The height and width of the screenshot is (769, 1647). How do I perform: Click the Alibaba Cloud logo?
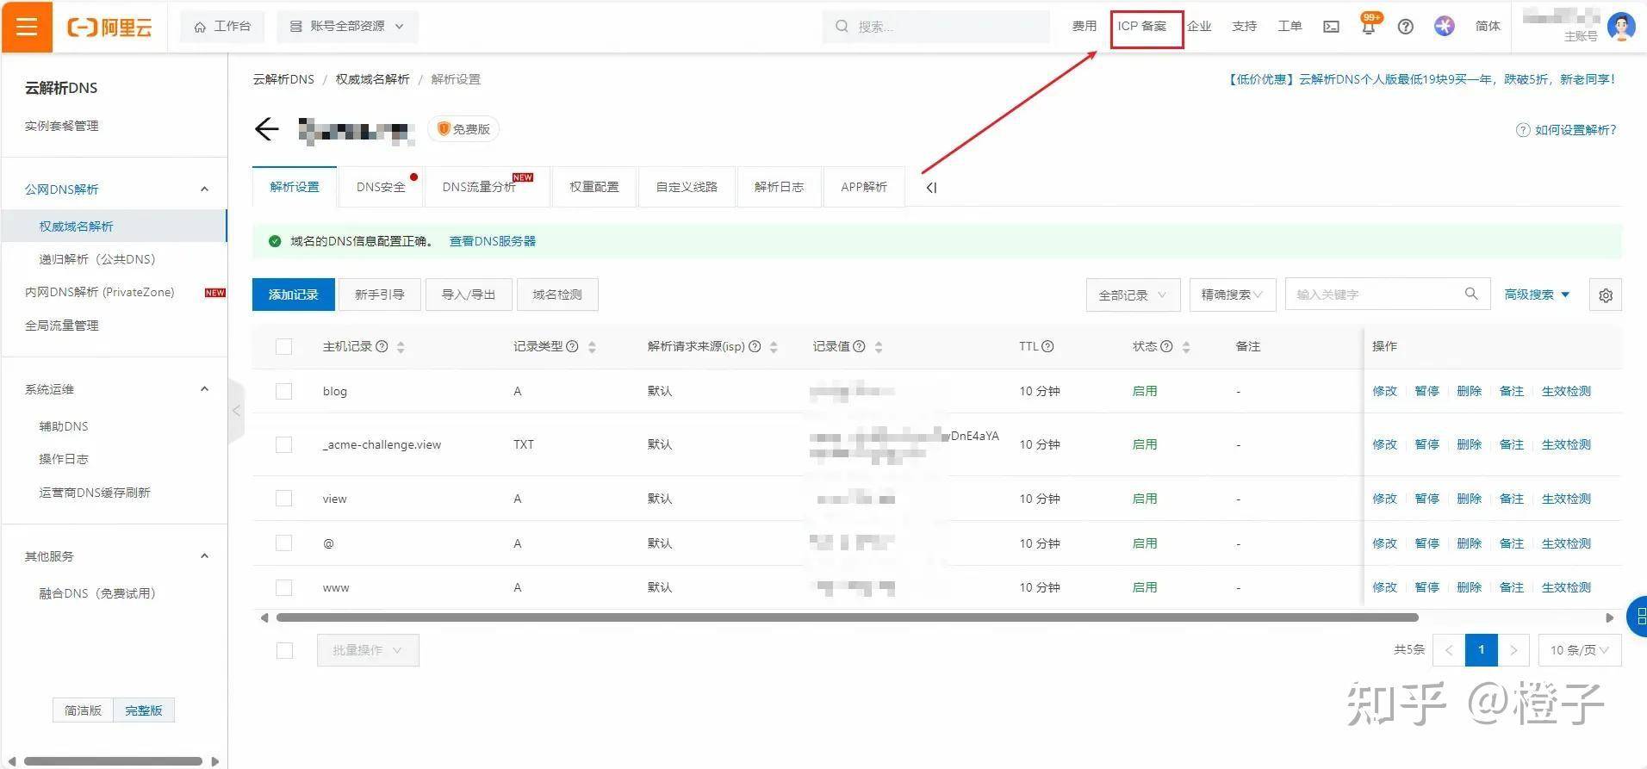click(109, 28)
